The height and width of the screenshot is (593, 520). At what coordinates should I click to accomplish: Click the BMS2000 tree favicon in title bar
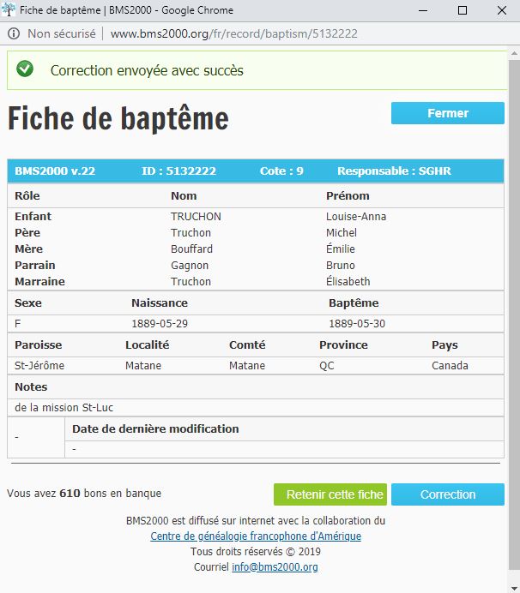[x=9, y=9]
